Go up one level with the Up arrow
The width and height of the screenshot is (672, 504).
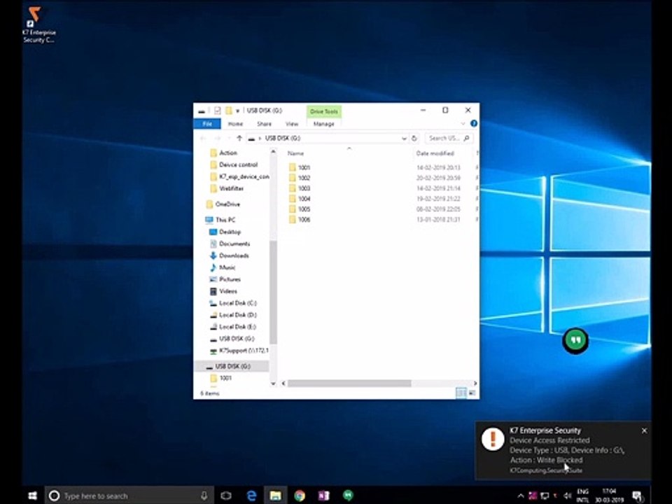click(239, 138)
